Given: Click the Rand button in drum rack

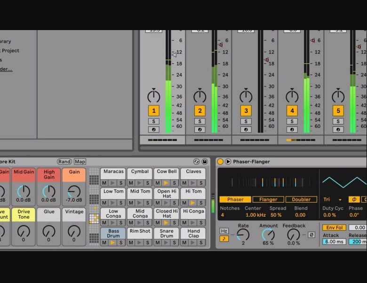Looking at the screenshot, I should (64, 162).
